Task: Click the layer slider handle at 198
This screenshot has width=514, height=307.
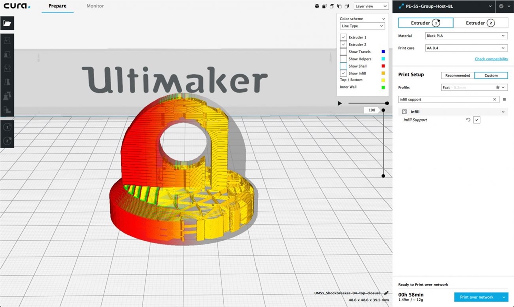Action: pyautogui.click(x=383, y=110)
